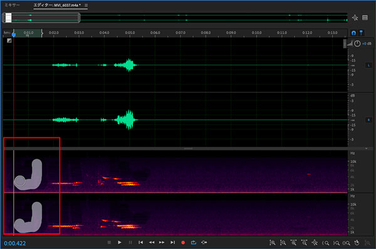This screenshot has height=249, width=376.
Task: Toggle the right channel R button
Action: click(368, 120)
